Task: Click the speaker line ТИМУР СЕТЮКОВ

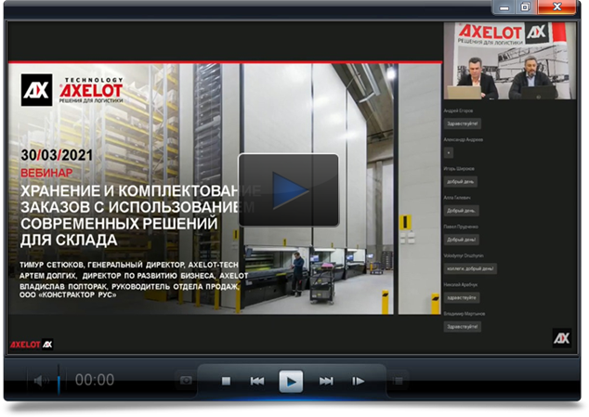Action: click(129, 265)
